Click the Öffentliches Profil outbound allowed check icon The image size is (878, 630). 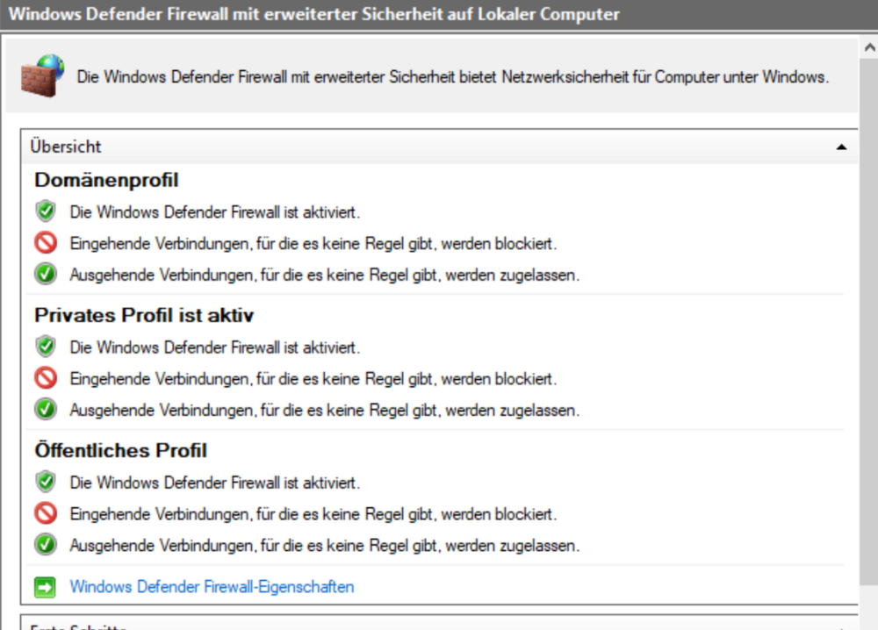pyautogui.click(x=46, y=545)
